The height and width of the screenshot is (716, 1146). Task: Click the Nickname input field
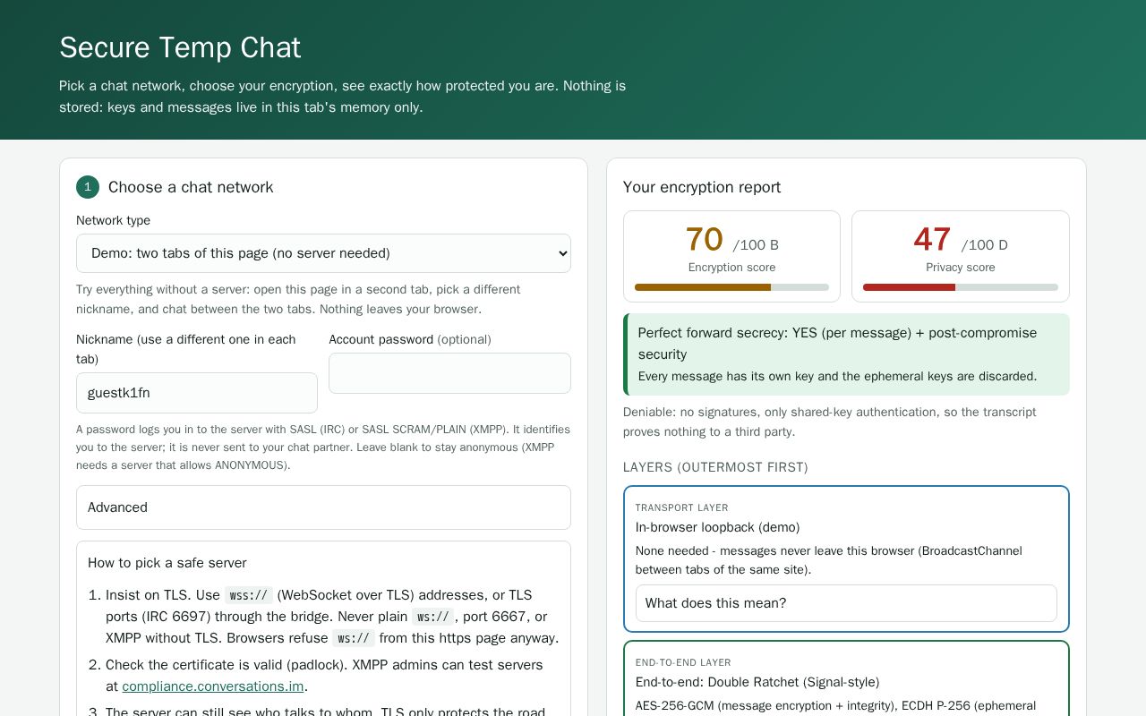click(x=197, y=393)
